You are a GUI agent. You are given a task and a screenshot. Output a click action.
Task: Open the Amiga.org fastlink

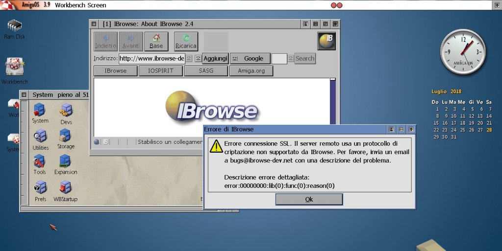coord(251,71)
